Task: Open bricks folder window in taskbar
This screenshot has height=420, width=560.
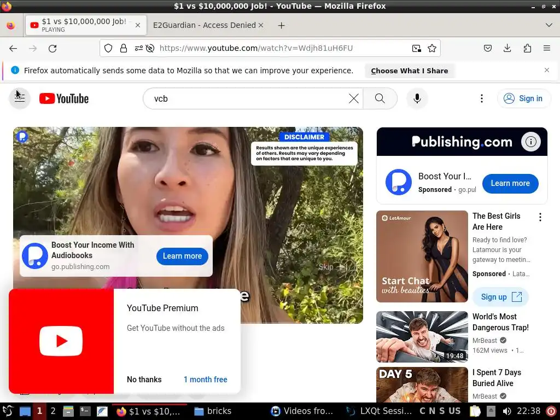Action: 213,411
